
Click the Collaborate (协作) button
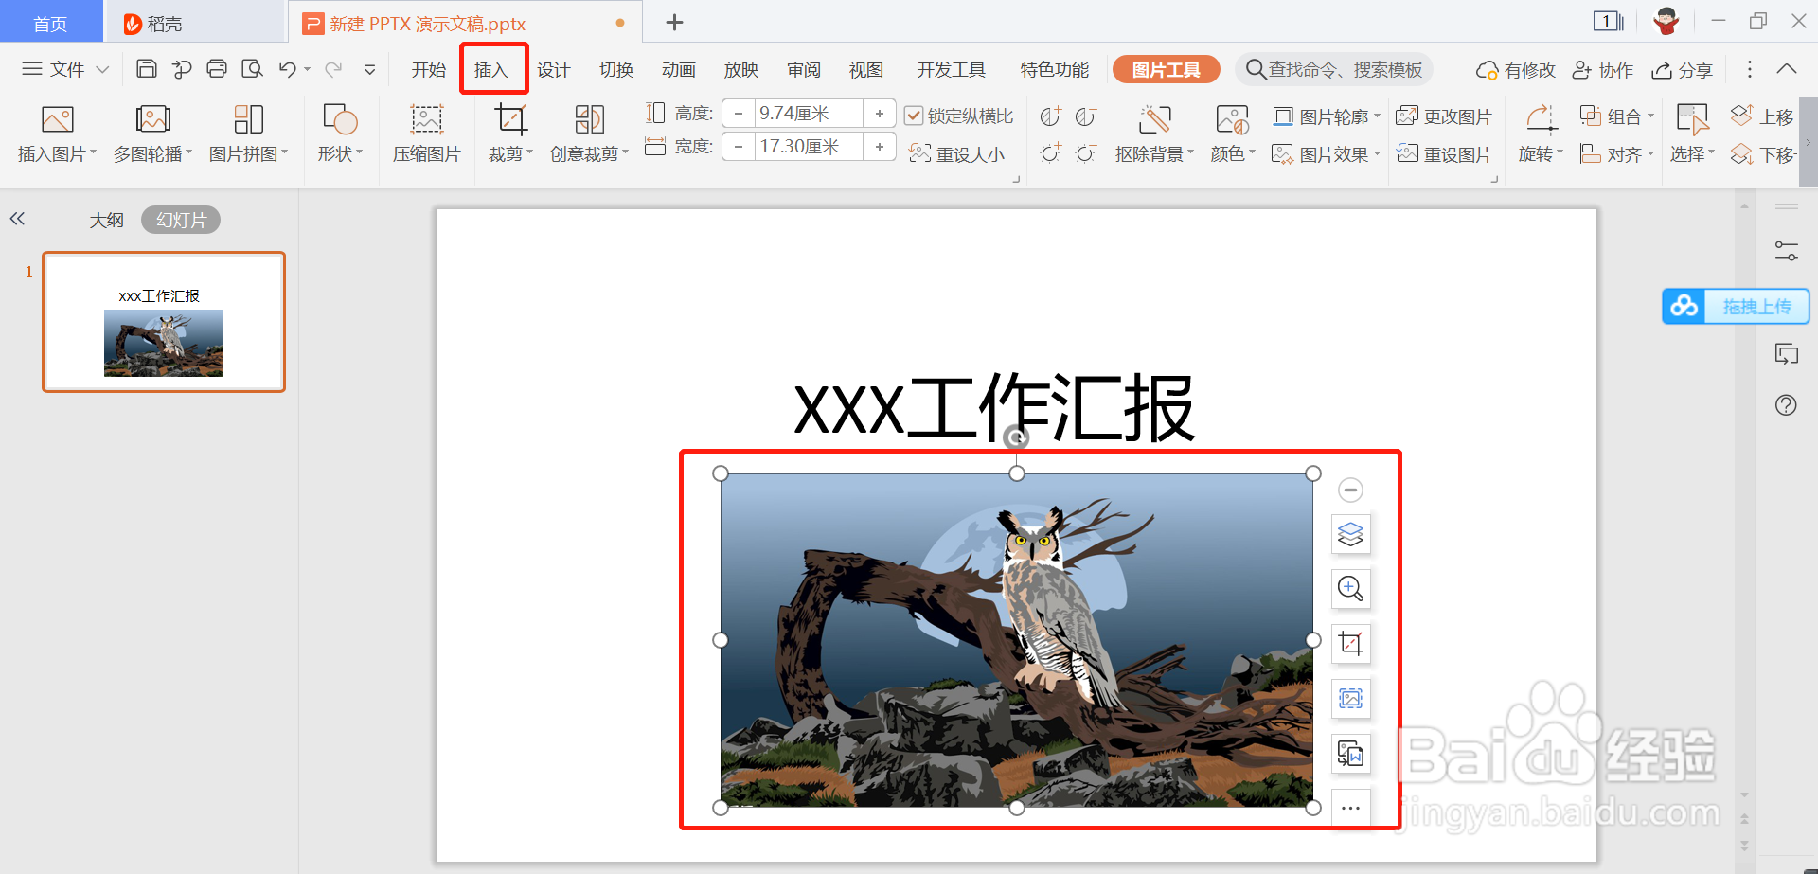1602,70
